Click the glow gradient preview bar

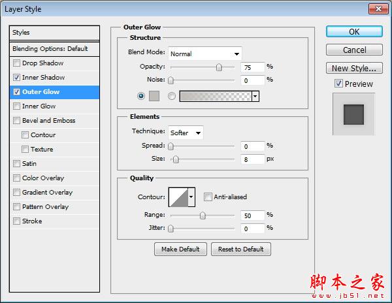click(216, 96)
